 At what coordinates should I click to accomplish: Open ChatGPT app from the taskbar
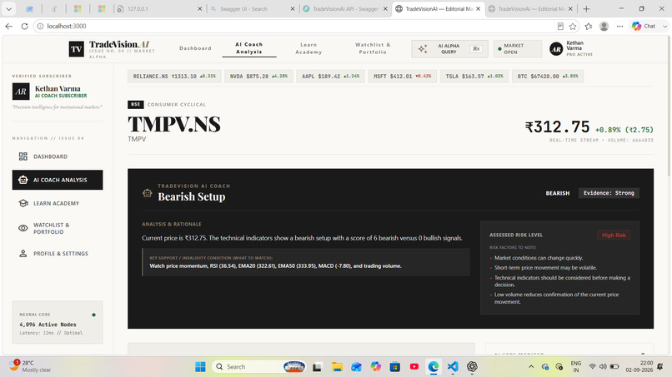pos(472,367)
